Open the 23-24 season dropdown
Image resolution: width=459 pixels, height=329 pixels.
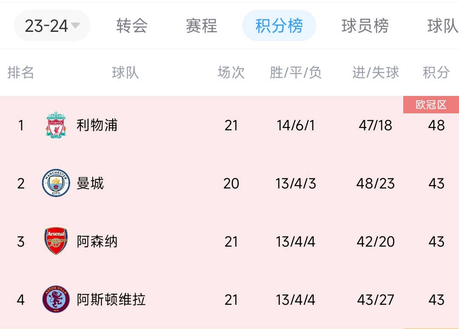coord(52,26)
